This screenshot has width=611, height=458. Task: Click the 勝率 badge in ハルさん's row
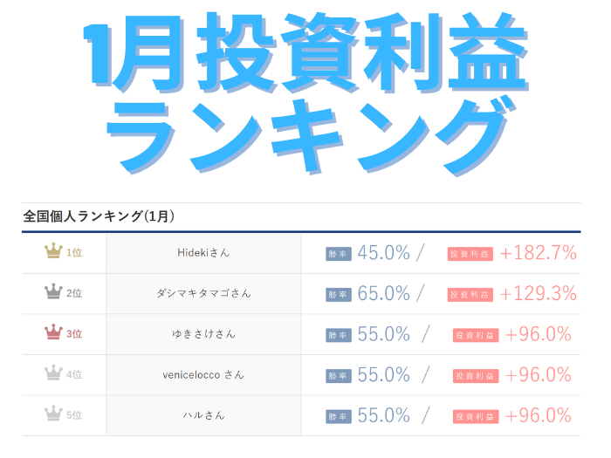click(339, 417)
